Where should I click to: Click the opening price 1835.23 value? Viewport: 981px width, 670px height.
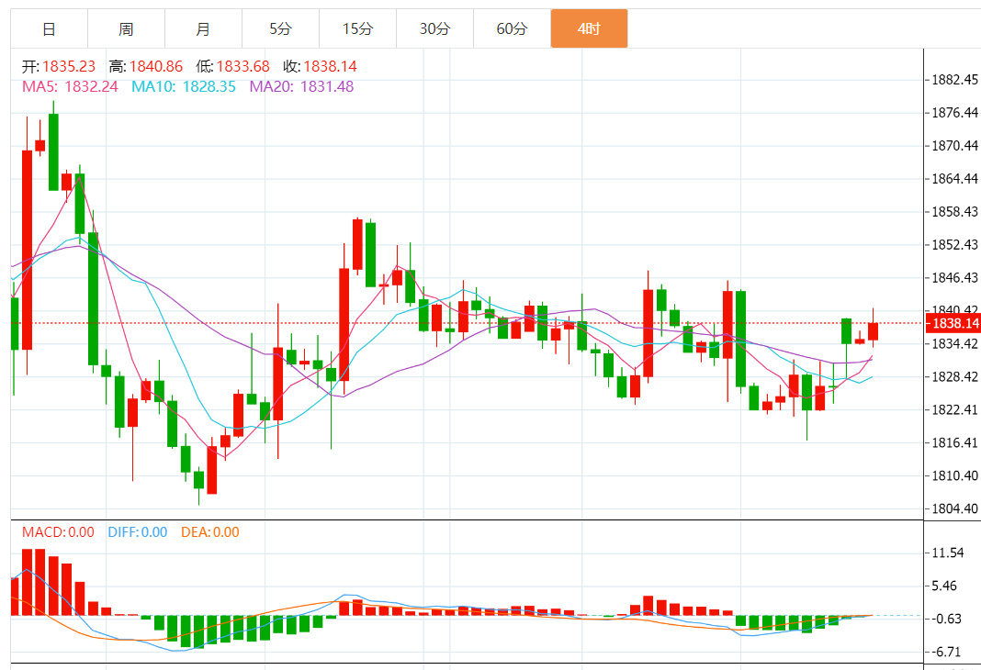69,66
